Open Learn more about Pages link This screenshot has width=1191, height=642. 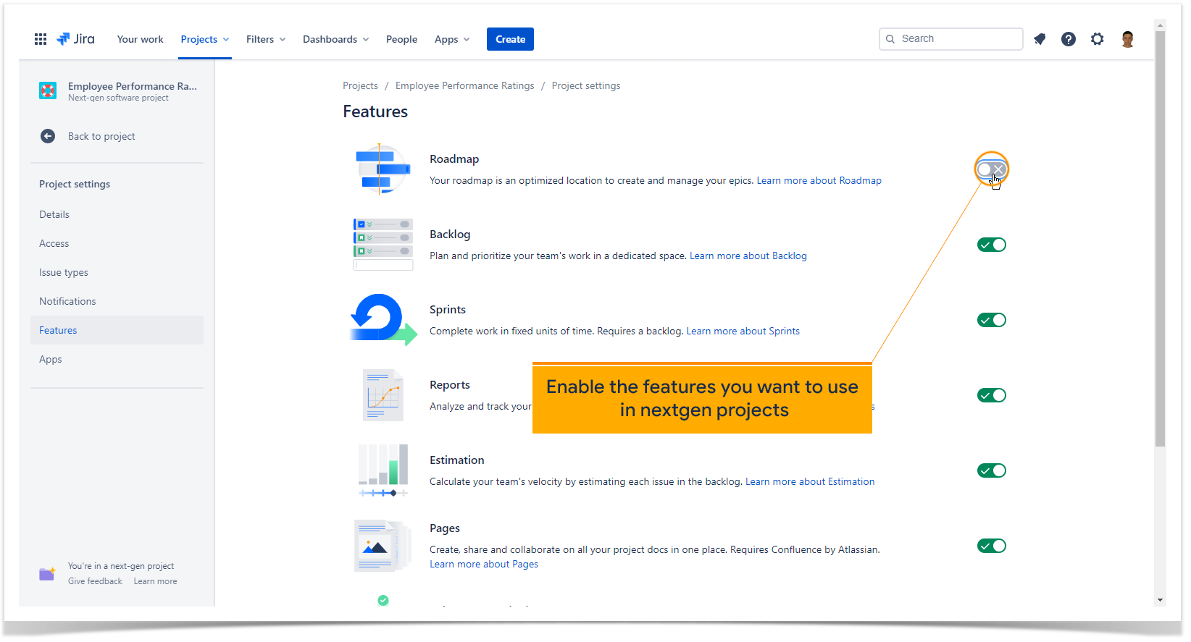[x=484, y=564]
